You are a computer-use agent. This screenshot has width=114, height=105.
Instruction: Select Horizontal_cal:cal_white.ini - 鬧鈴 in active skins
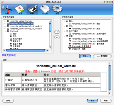(x=86, y=24)
